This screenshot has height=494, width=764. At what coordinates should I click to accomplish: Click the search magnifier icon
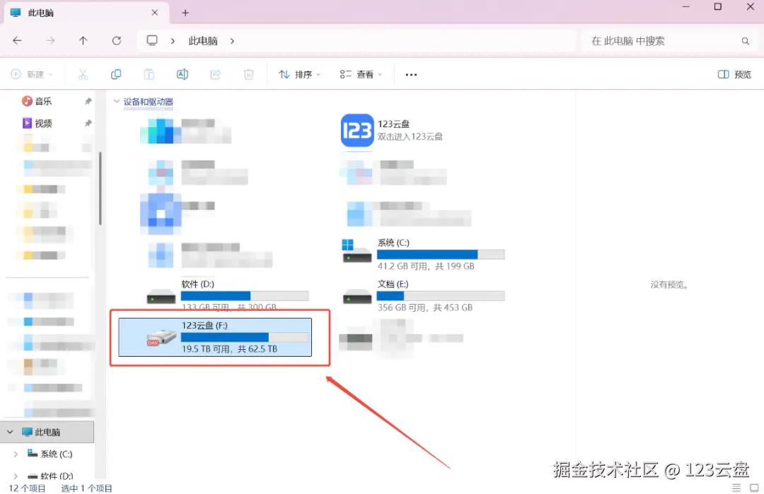click(x=746, y=42)
